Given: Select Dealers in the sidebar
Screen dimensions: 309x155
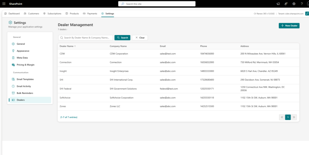Looking at the screenshot, I should (30, 100).
